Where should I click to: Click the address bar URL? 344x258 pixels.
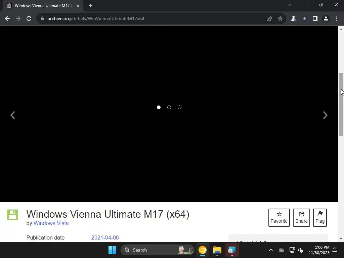coord(96,19)
